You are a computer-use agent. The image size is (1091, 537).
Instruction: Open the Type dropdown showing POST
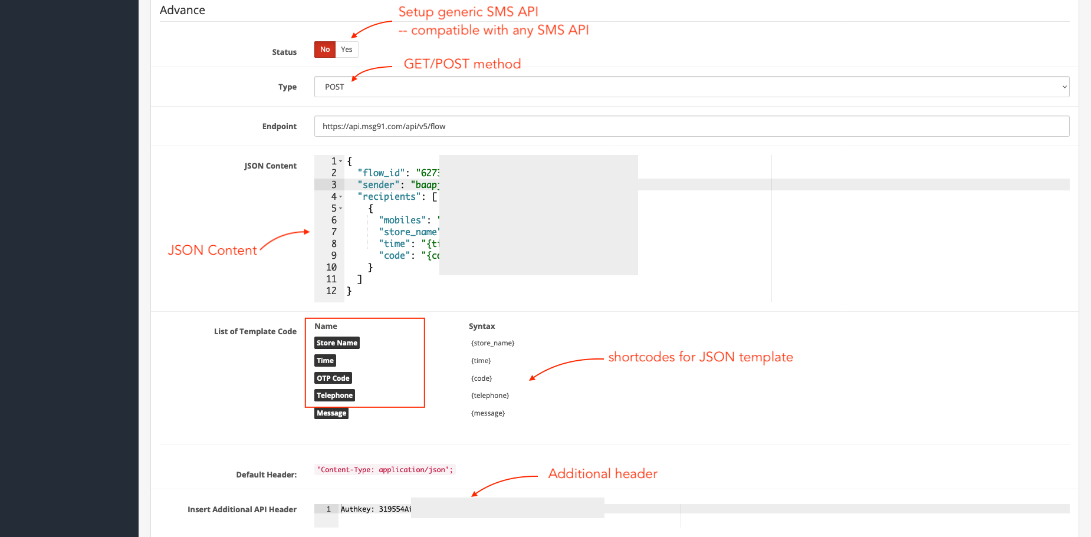[690, 87]
